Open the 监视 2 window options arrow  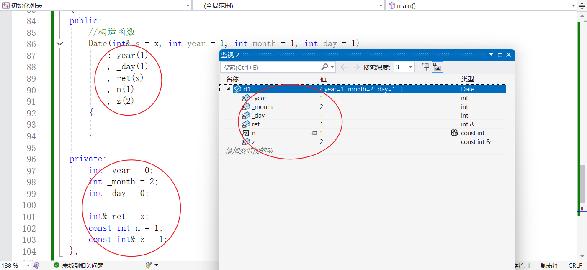click(x=491, y=55)
